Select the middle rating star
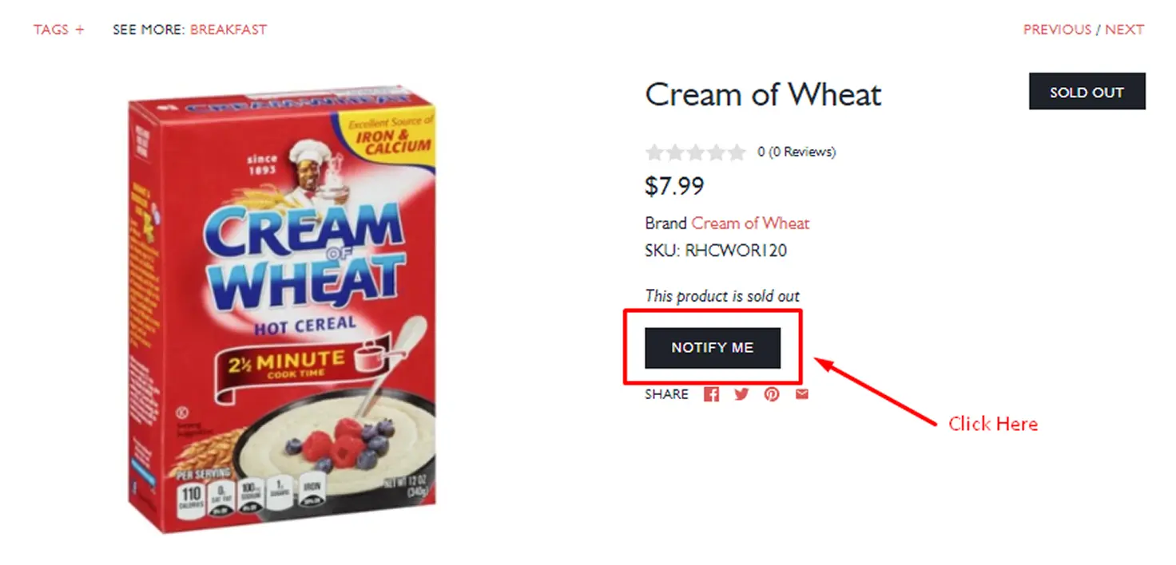 (x=696, y=152)
